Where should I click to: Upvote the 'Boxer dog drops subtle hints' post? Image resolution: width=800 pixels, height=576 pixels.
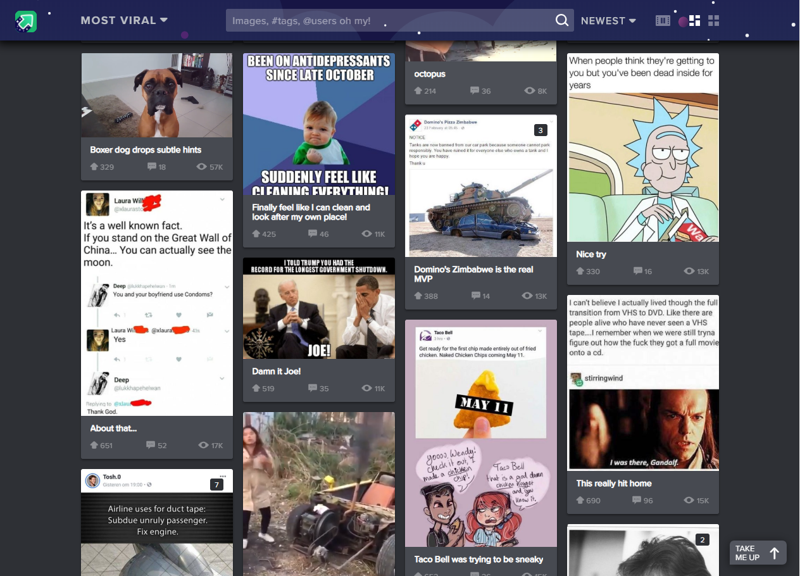click(94, 167)
